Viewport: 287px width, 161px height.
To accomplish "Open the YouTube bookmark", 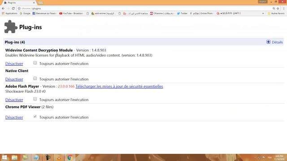I will (x=71, y=13).
